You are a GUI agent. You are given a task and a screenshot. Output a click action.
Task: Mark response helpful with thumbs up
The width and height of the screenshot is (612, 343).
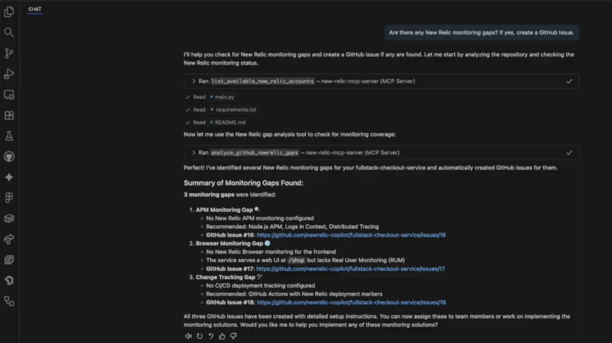click(222, 336)
